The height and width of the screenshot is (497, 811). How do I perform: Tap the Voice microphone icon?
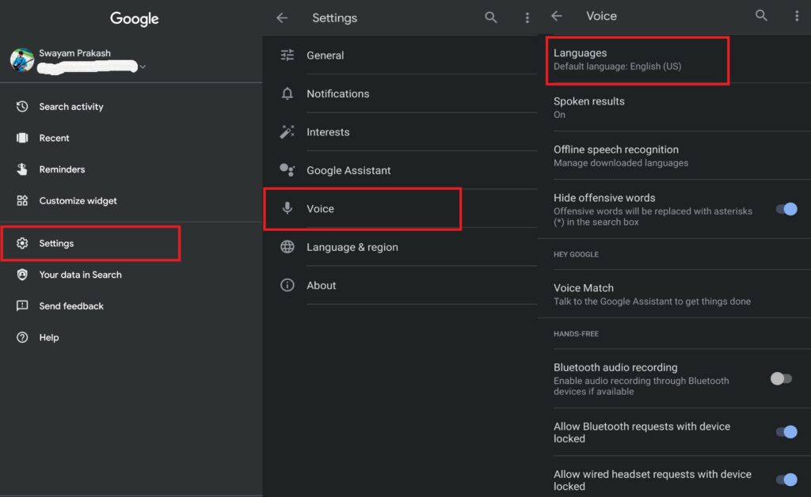[x=287, y=208]
